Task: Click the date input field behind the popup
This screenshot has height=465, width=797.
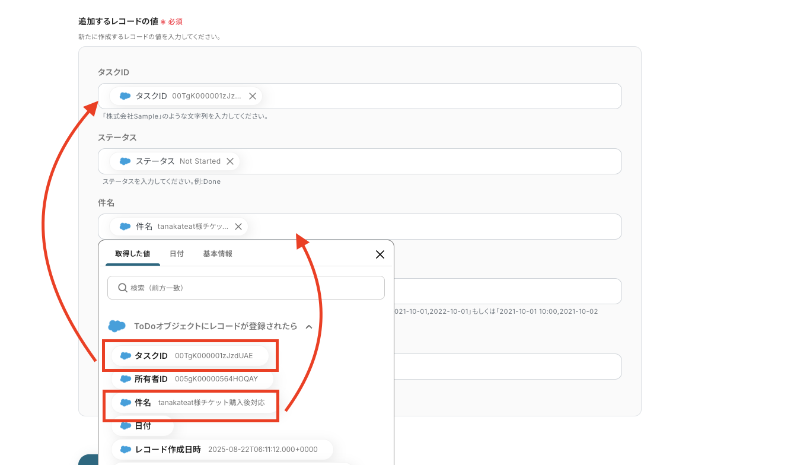Action: [x=508, y=291]
